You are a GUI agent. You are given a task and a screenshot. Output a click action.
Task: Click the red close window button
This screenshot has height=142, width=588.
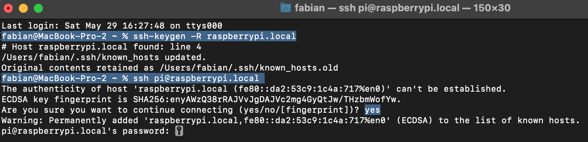pyautogui.click(x=9, y=8)
